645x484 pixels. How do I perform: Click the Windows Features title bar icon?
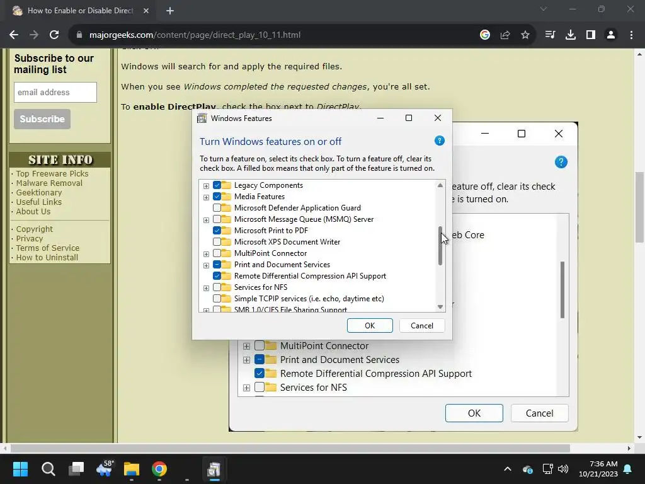(x=202, y=118)
